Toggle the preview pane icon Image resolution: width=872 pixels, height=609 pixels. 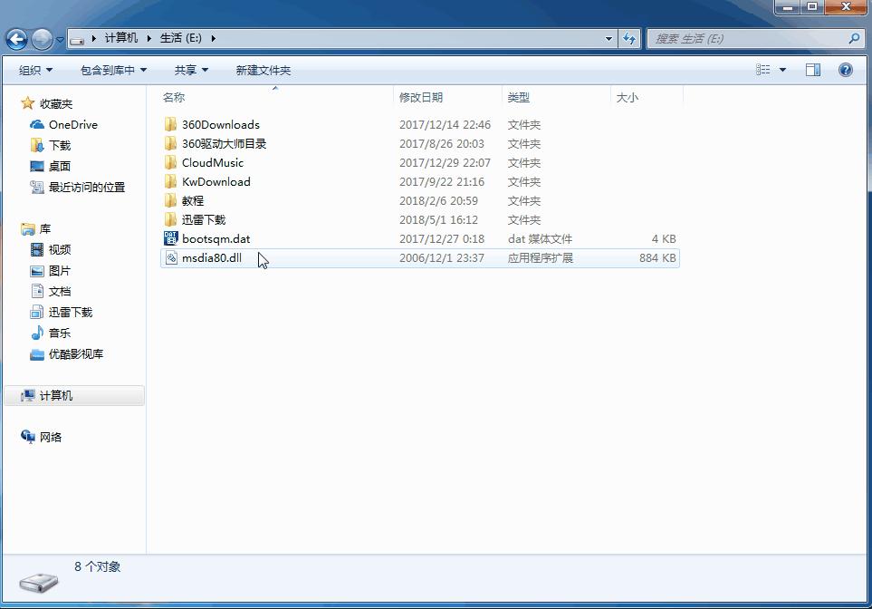click(x=812, y=69)
